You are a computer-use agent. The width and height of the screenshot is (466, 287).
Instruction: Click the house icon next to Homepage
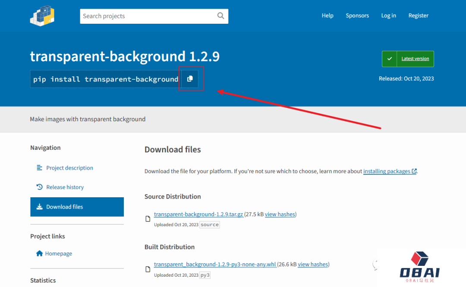click(x=39, y=254)
